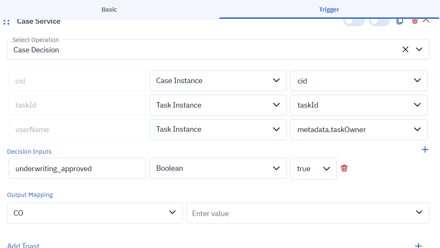440x248 pixels.
Task: Clear the selected Case Decision operation
Action: click(x=405, y=49)
